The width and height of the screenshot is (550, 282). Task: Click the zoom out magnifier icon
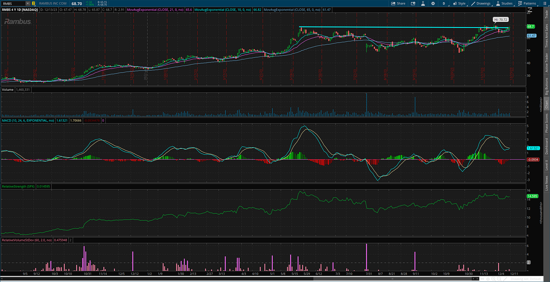[x=499, y=279]
